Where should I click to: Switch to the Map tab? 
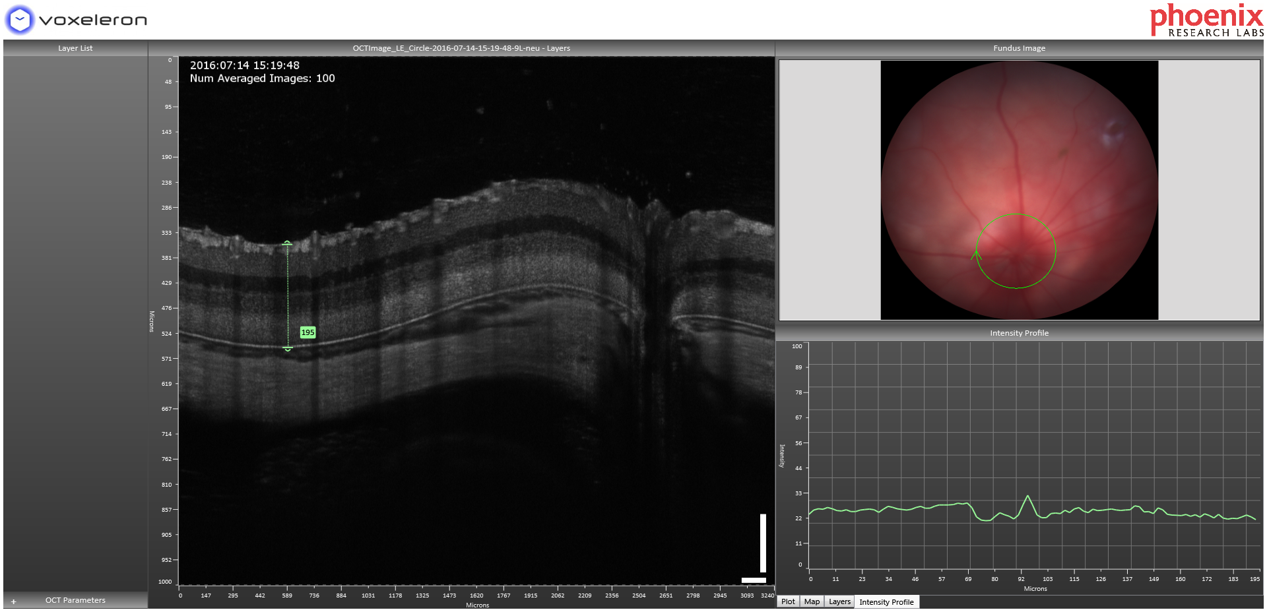[x=812, y=601]
